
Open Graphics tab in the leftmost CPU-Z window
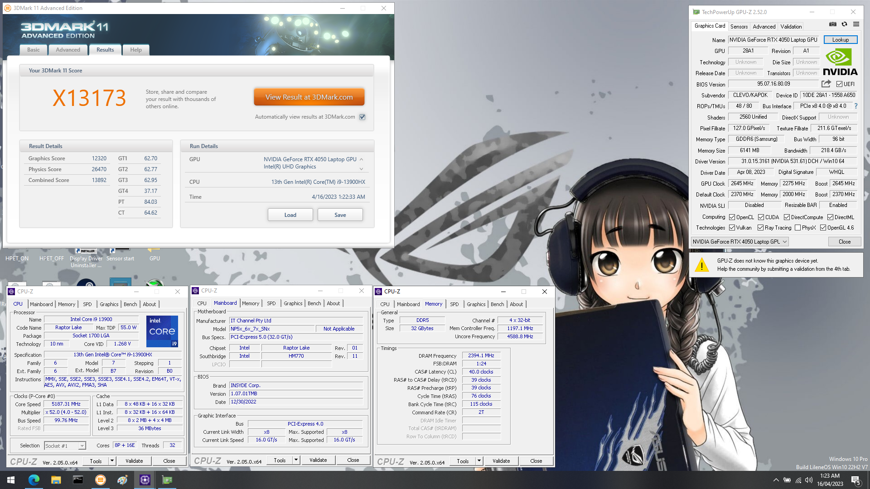109,304
